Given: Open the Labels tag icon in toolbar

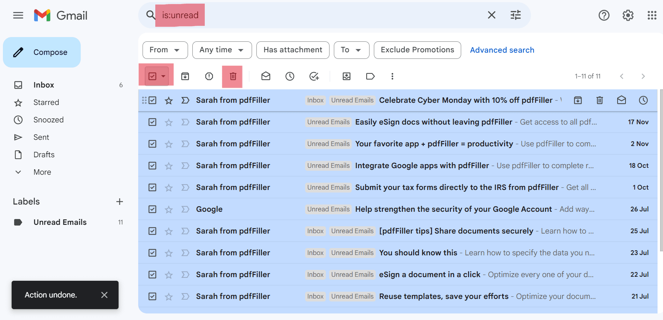Looking at the screenshot, I should (x=370, y=76).
